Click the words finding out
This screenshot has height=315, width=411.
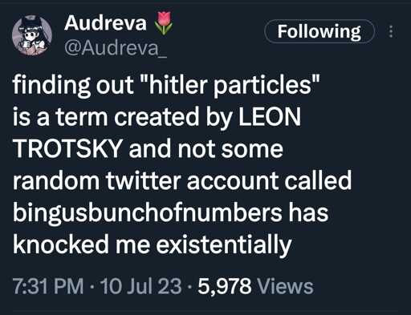point(73,86)
